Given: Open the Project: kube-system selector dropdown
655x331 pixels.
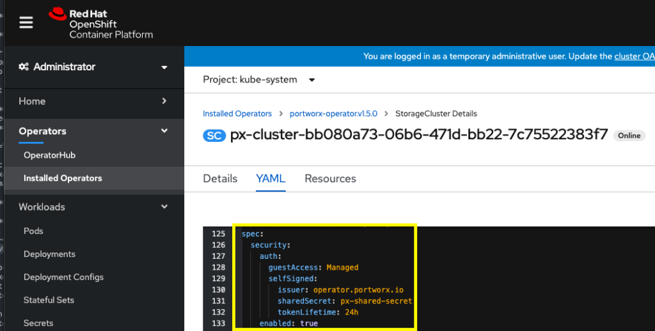Looking at the screenshot, I should [x=259, y=80].
